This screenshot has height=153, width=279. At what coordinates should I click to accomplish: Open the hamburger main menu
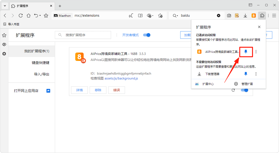point(274,16)
